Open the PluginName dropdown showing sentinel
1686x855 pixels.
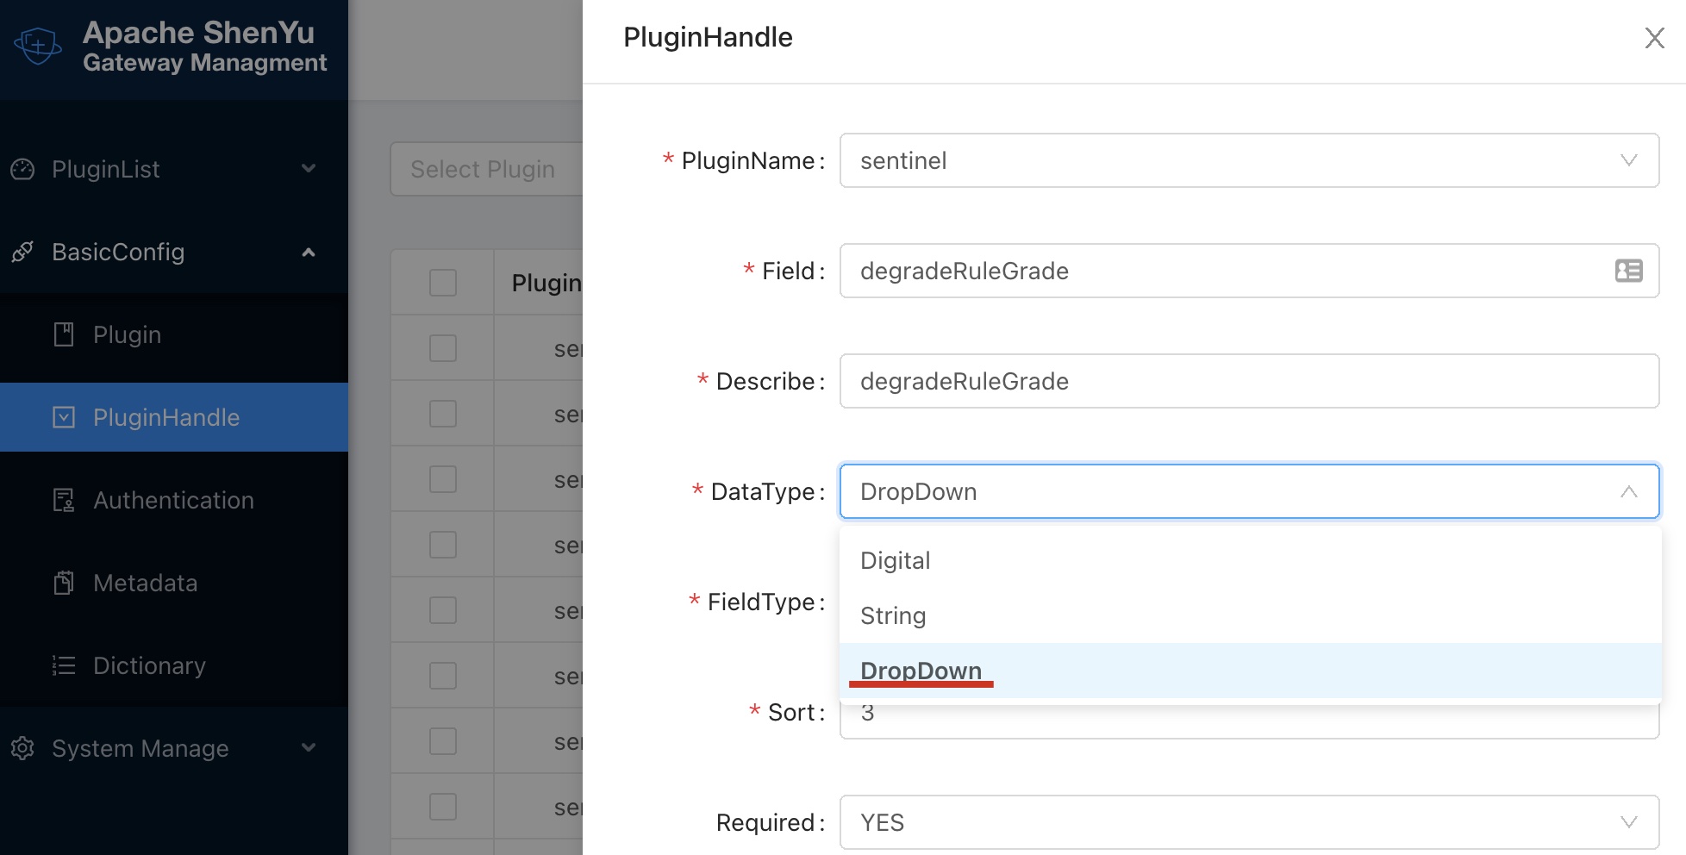pyautogui.click(x=1249, y=160)
